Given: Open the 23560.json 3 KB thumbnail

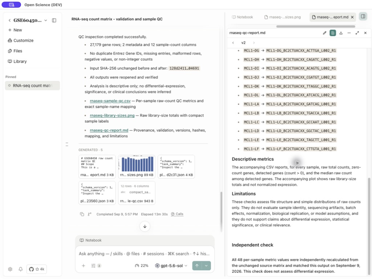Looking at the screenshot, I should point(97,193).
